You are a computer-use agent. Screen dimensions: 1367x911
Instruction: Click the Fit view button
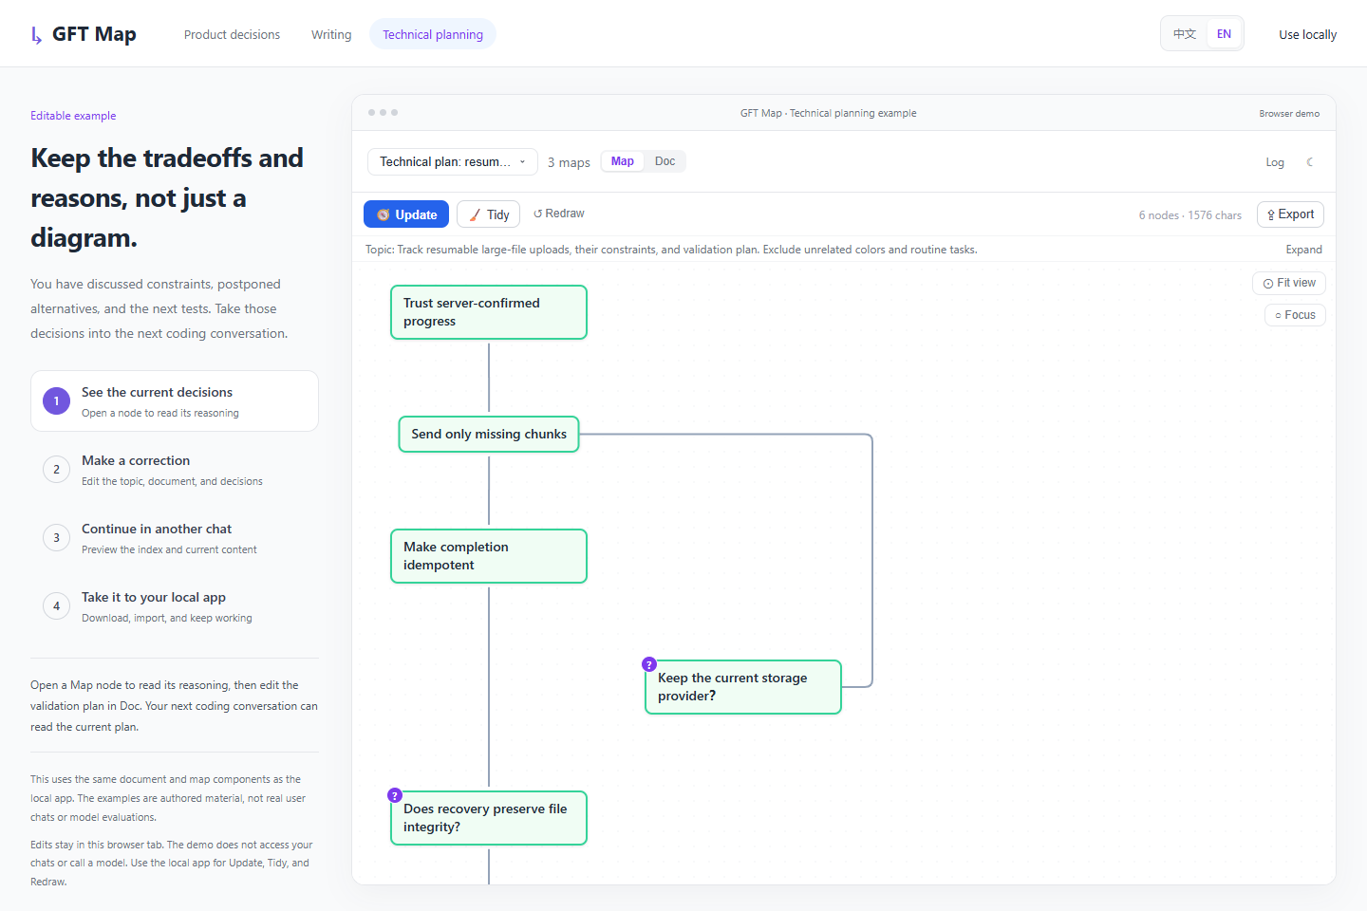tap(1289, 283)
